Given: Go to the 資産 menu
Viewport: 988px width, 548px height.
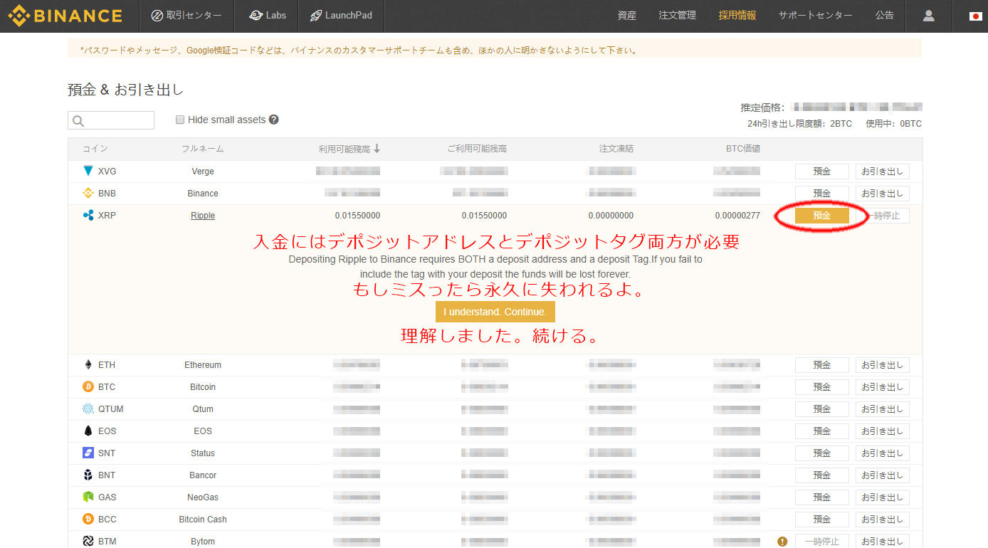Looking at the screenshot, I should click(627, 16).
